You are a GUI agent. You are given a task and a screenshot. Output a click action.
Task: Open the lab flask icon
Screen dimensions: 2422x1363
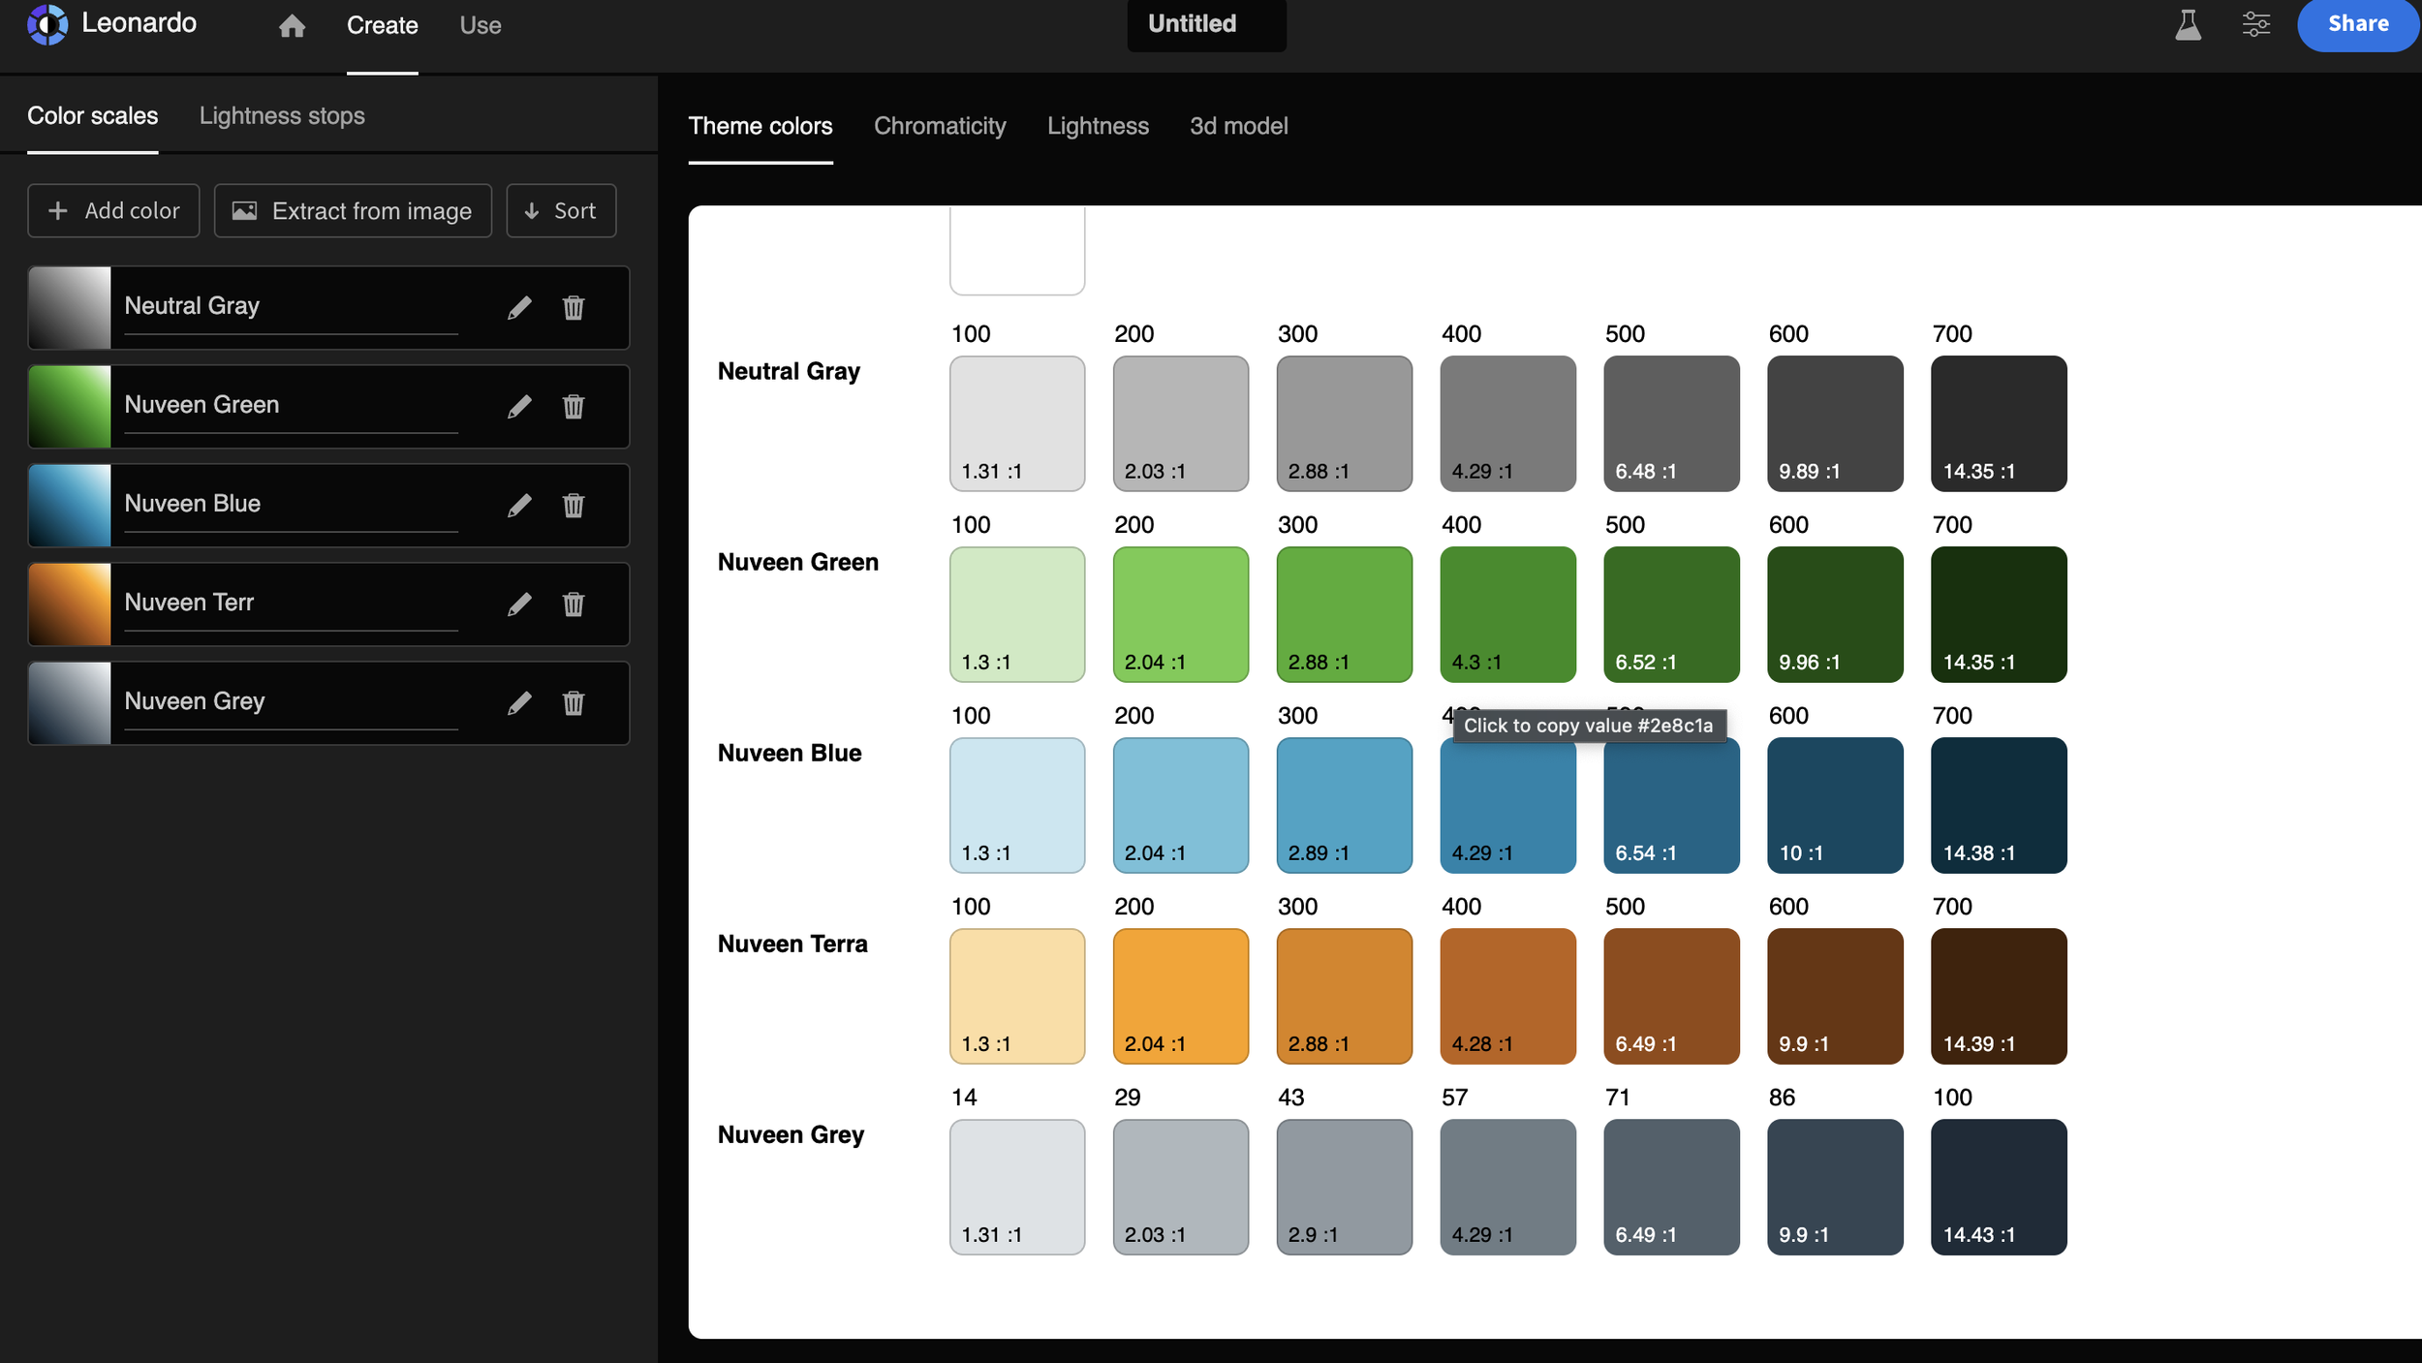click(2188, 24)
